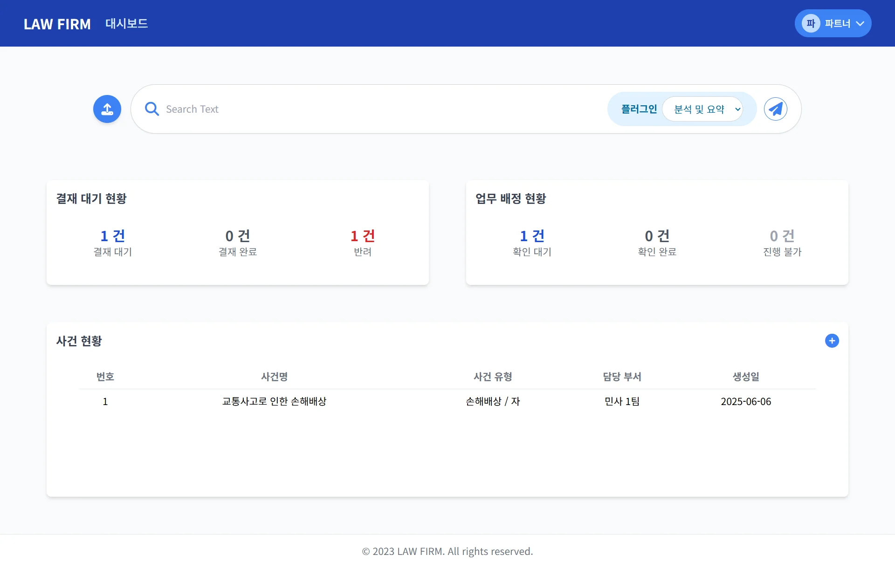
Task: Click the 결재 대기 현황 heading
Action: (x=91, y=198)
